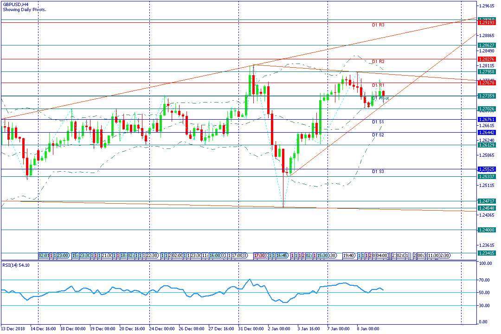
Task: Select the 19:40 event marker
Action: coord(348,256)
